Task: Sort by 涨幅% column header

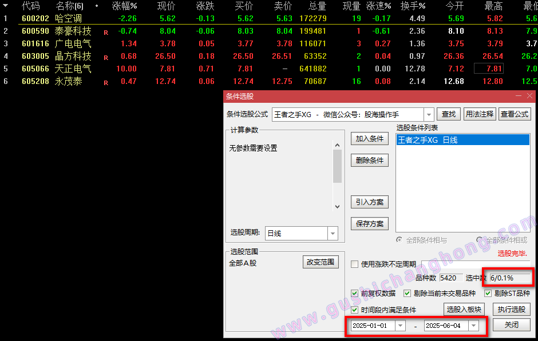Action: pos(124,6)
